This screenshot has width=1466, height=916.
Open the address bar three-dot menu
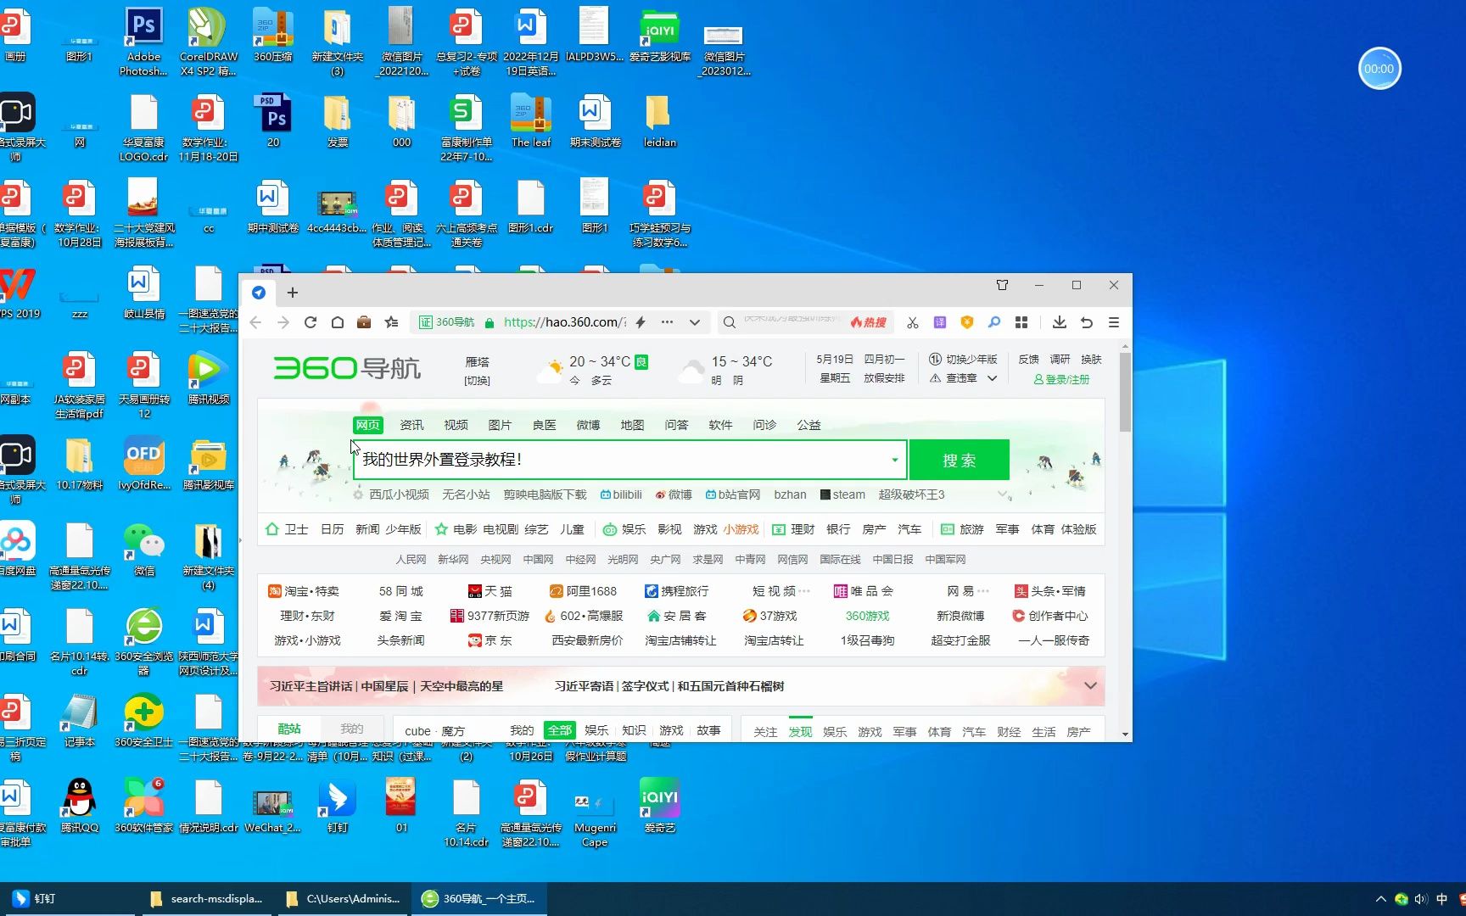click(667, 322)
